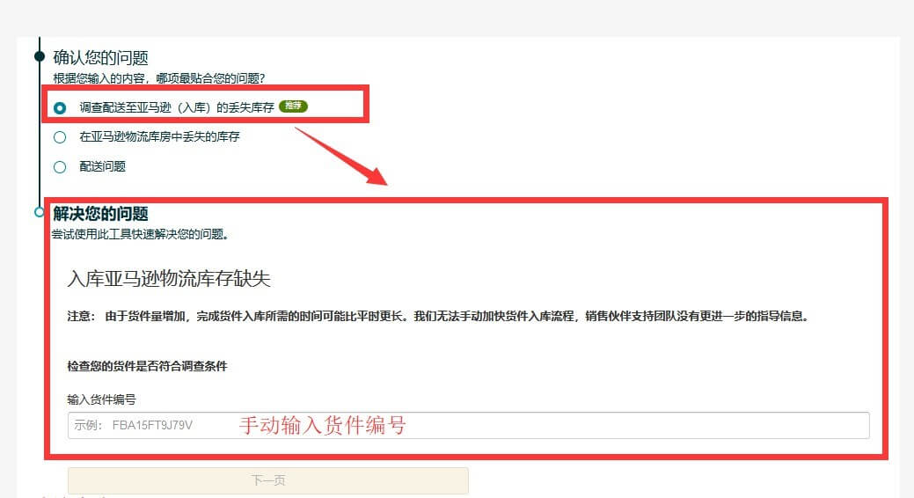914x498 pixels.
Task: Click the red 手动输入货件编号 annotation text
Action: click(x=322, y=425)
